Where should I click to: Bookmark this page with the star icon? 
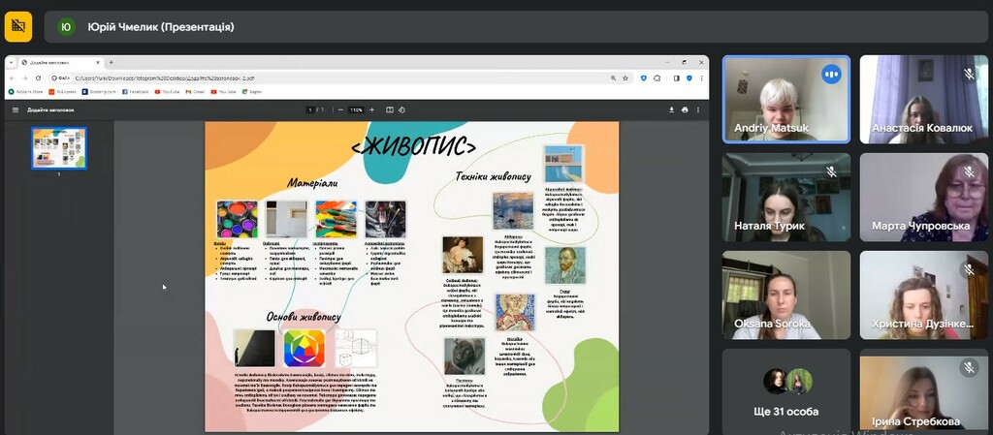[x=627, y=78]
